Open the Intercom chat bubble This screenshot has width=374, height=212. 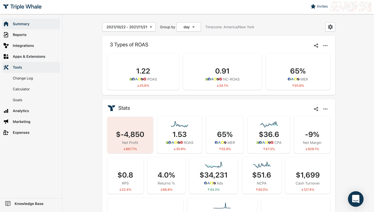coord(356,199)
